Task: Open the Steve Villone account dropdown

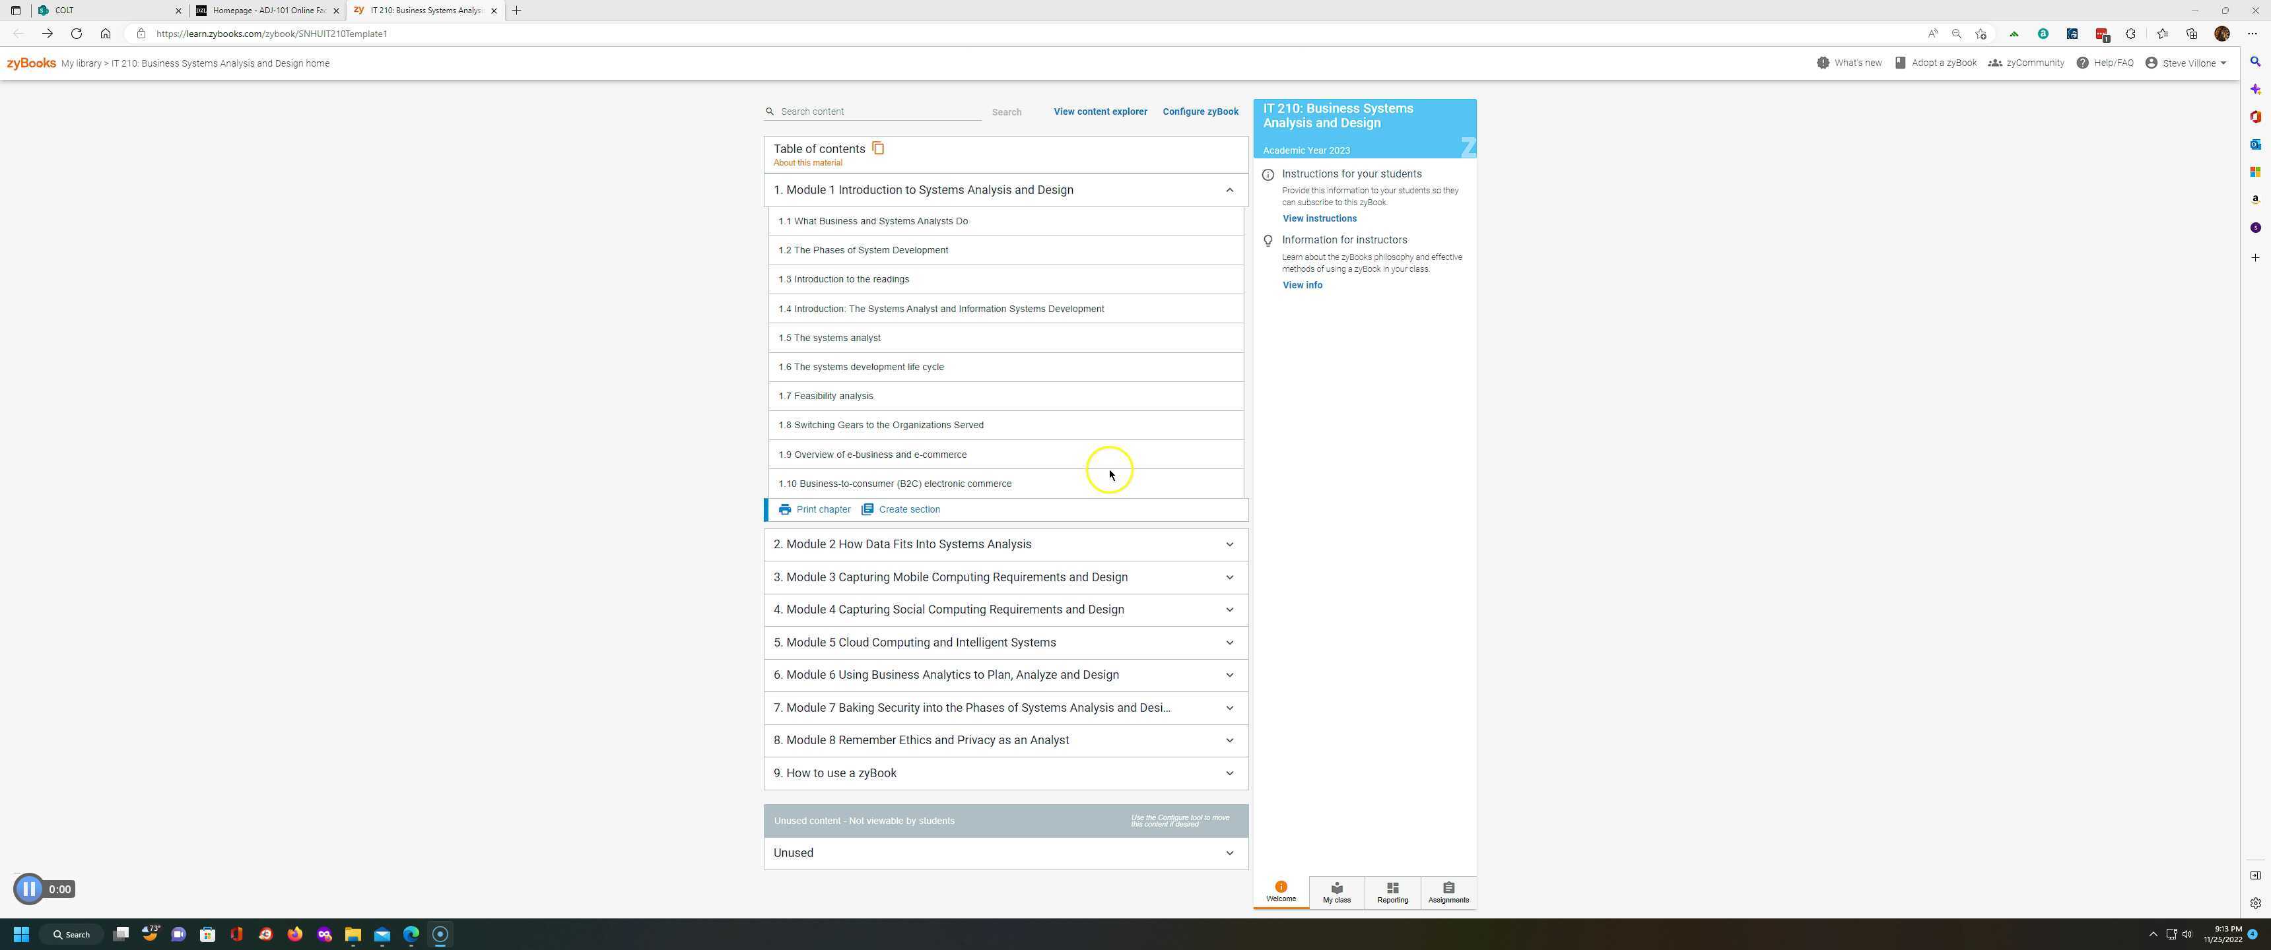Action: (2190, 63)
